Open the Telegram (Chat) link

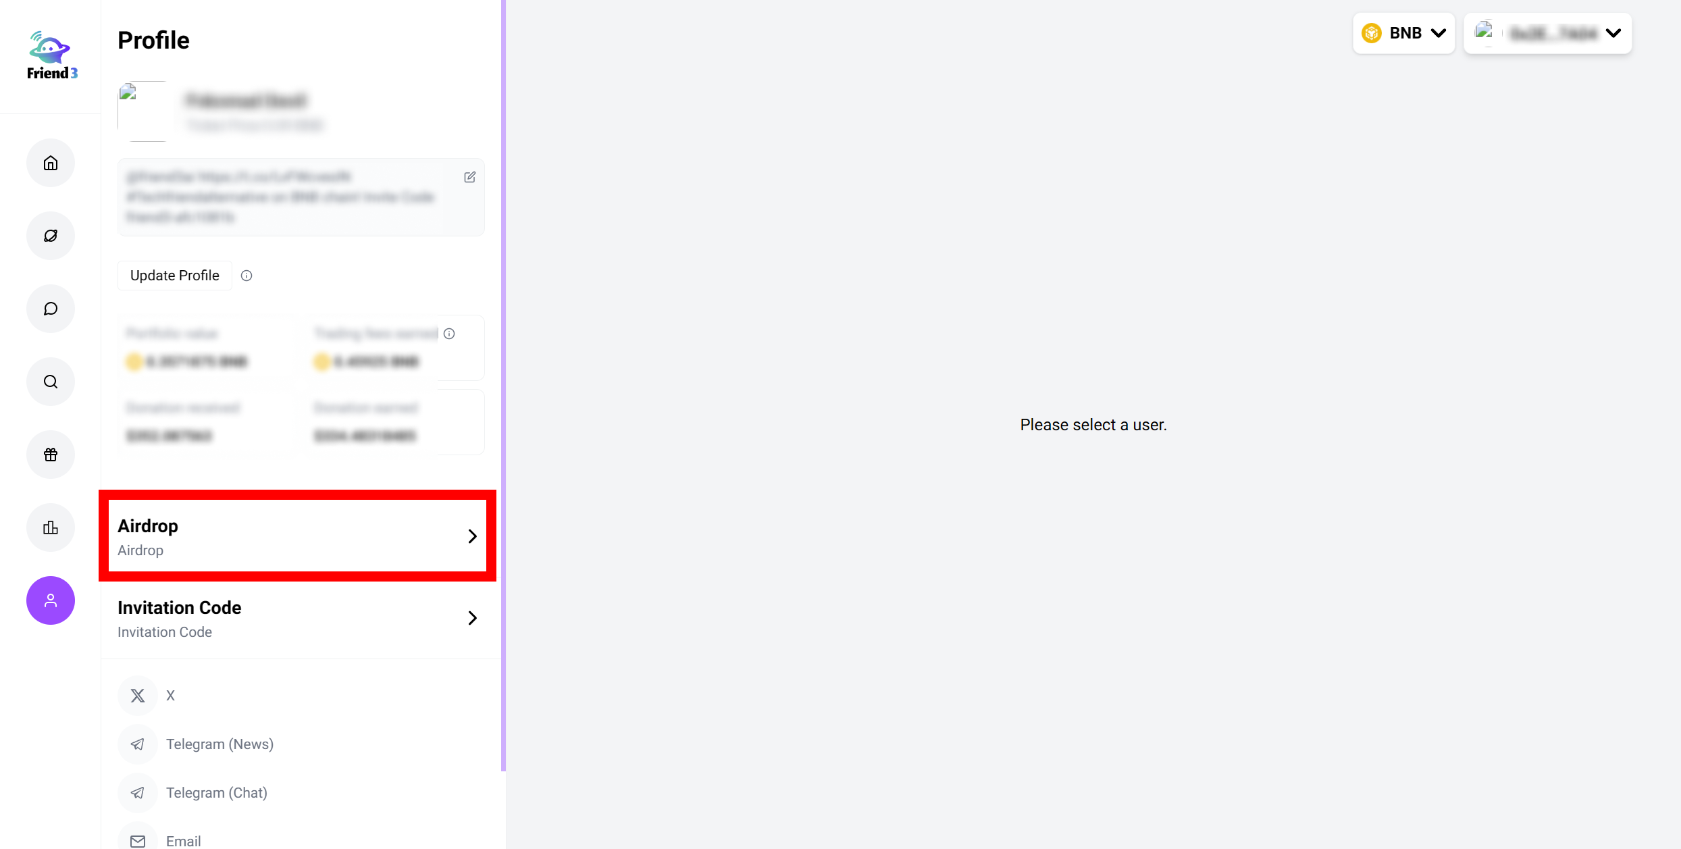pos(216,793)
